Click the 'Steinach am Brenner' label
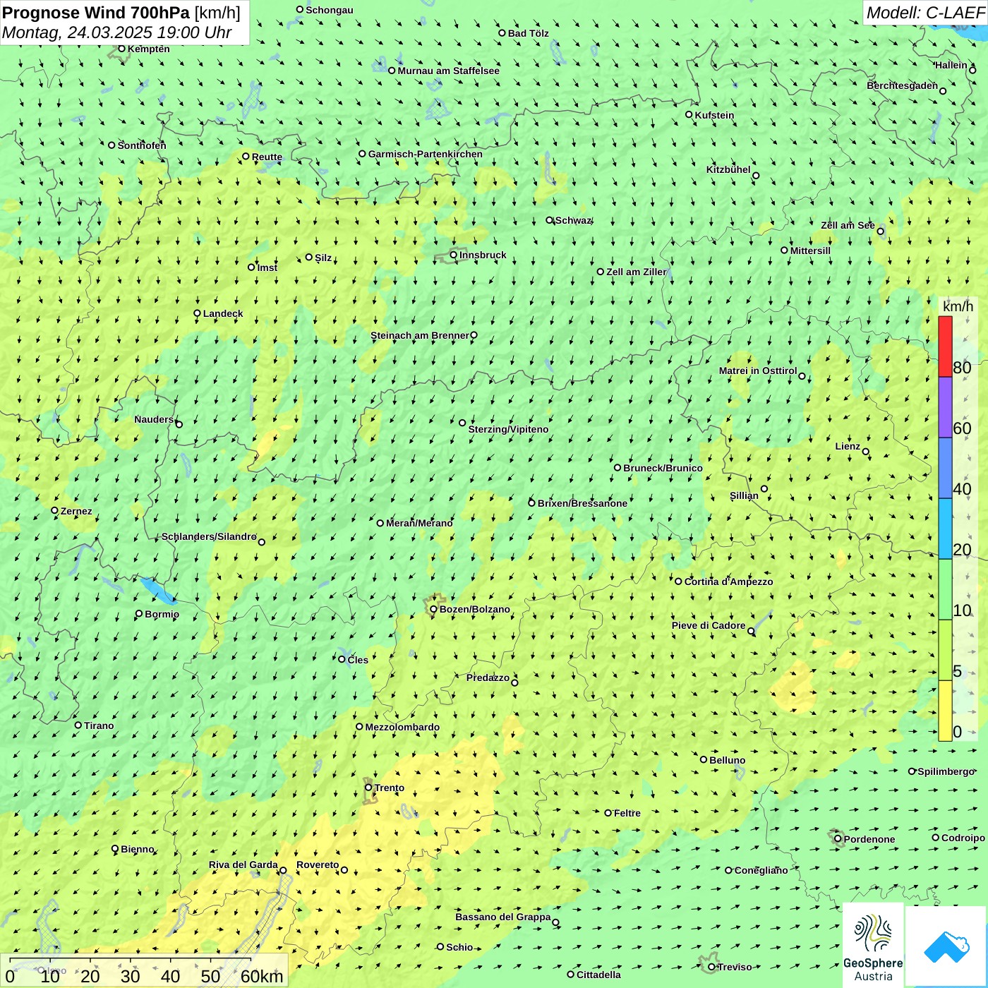988x988 pixels. [x=420, y=335]
